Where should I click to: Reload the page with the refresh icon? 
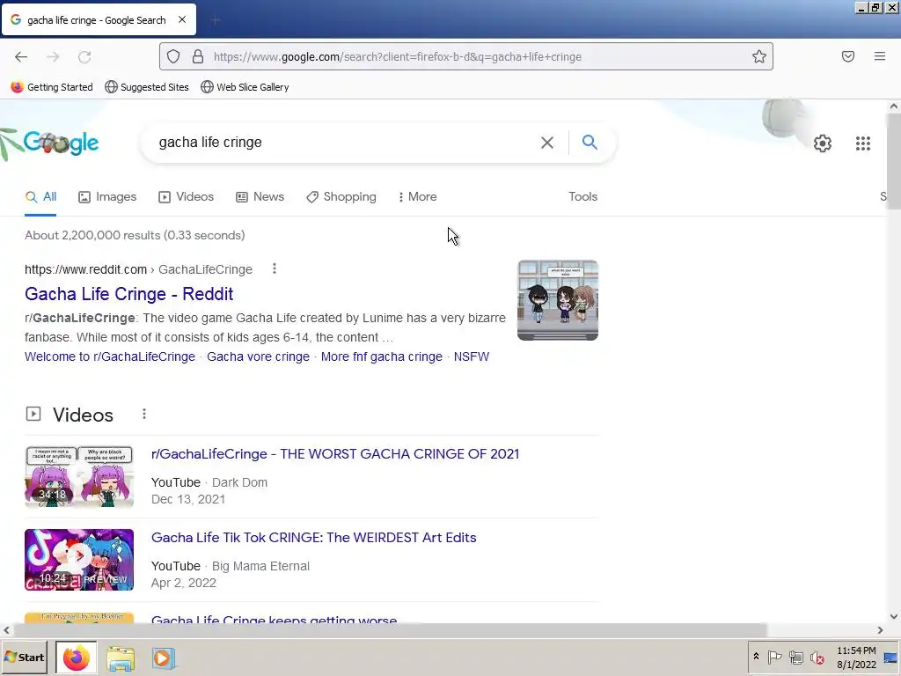coord(84,56)
